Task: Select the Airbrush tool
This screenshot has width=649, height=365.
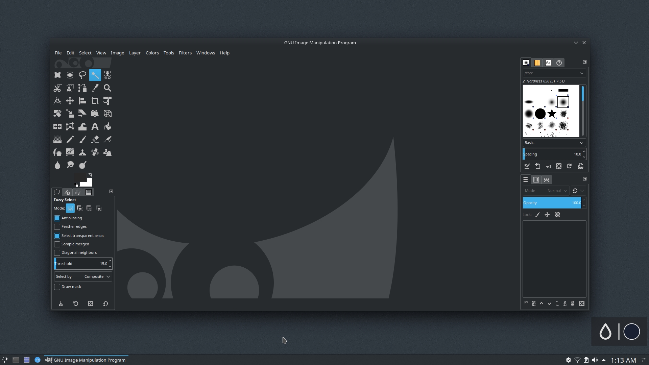Action: click(x=107, y=140)
